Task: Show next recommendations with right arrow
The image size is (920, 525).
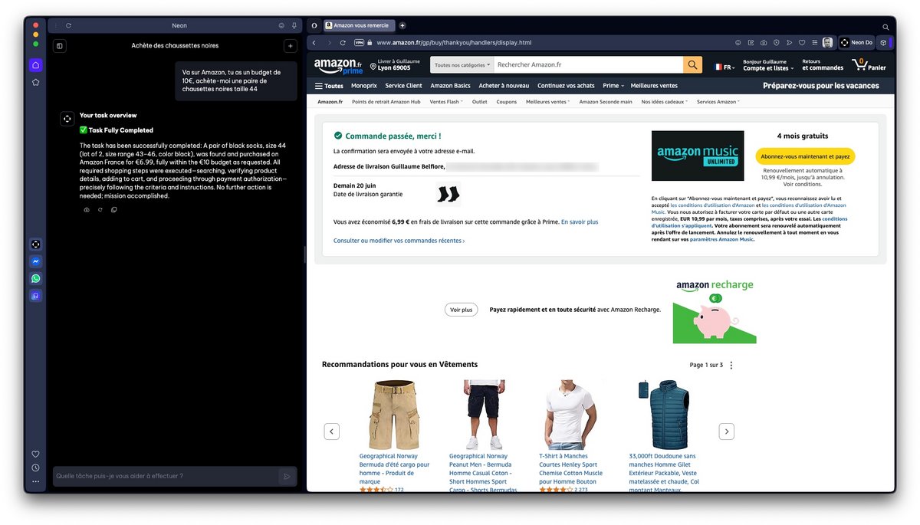Action: (x=726, y=431)
